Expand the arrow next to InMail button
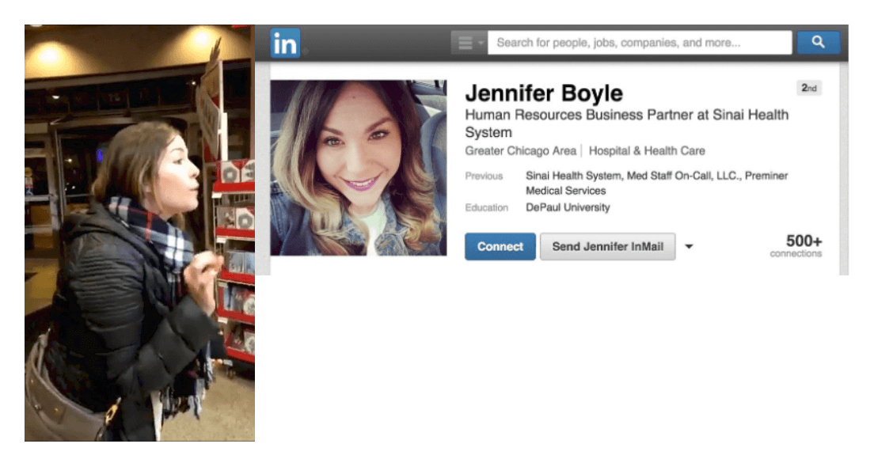Image resolution: width=874 pixels, height=459 pixels. coord(689,246)
